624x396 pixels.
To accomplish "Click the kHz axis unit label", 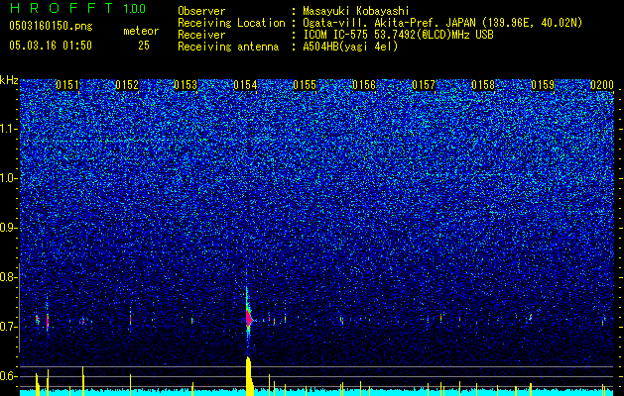I will pyautogui.click(x=9, y=80).
